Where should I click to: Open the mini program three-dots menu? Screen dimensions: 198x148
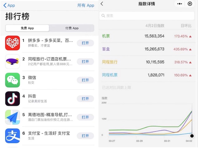pos(180,4)
